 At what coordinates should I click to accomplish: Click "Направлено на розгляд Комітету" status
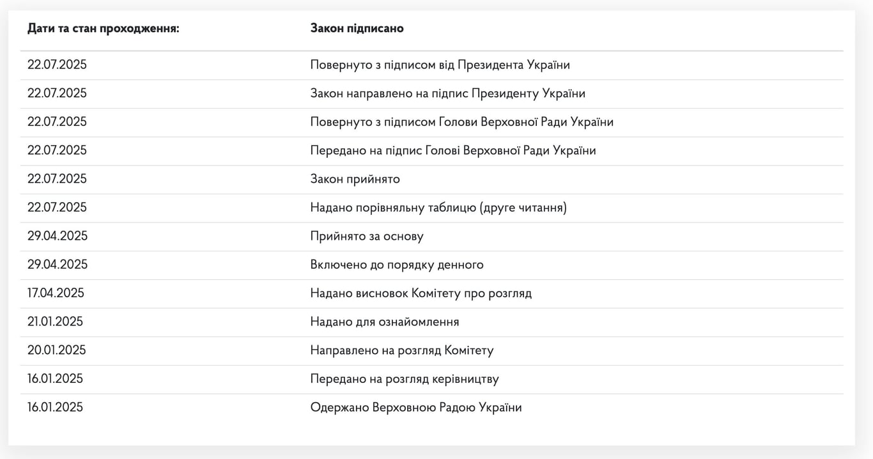[402, 350]
